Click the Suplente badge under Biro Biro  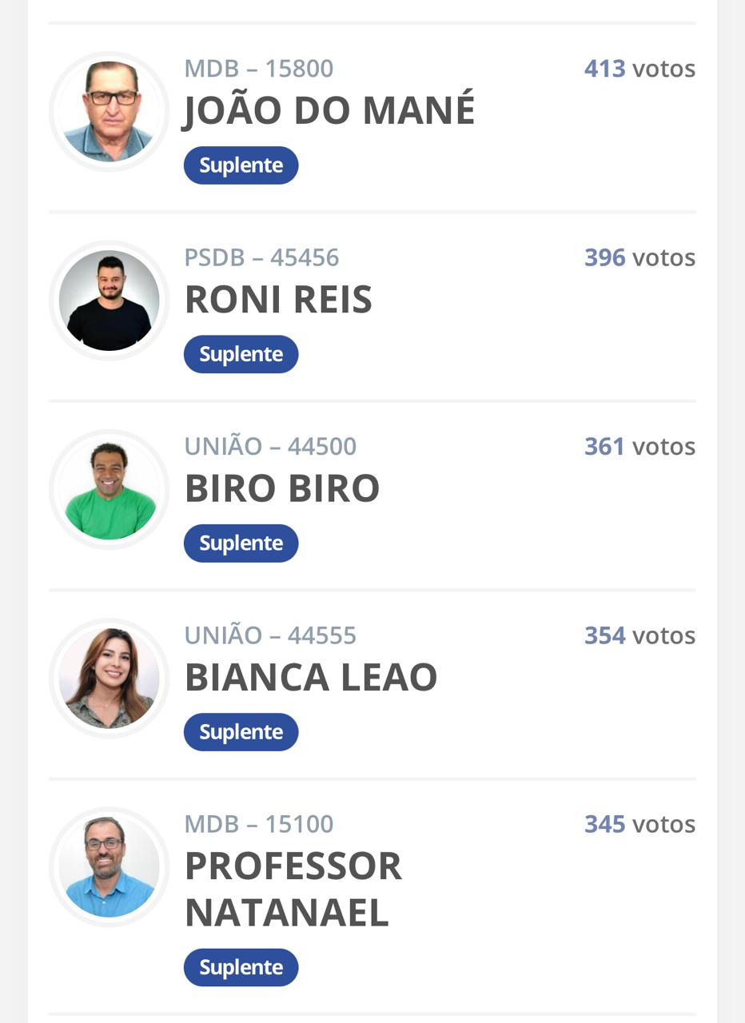[241, 543]
